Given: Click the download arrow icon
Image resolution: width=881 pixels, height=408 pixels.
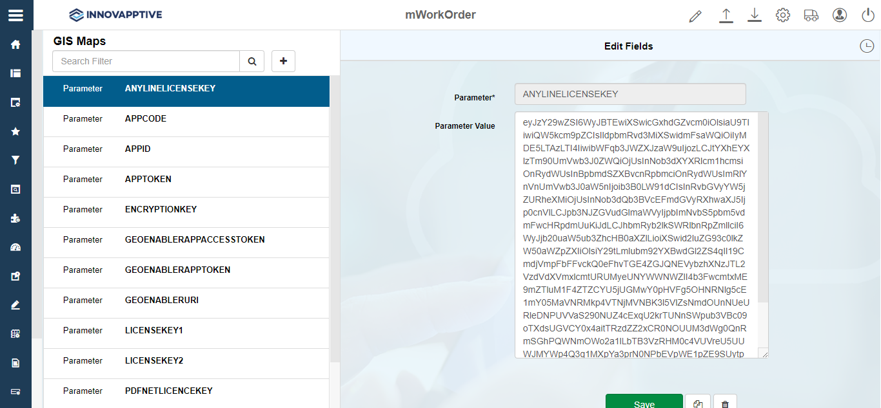Looking at the screenshot, I should 755,15.
